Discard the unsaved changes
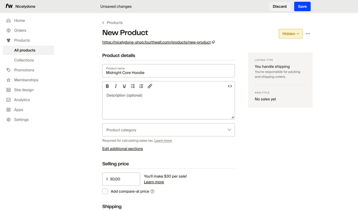Image resolution: width=358 pixels, height=210 pixels. (280, 7)
